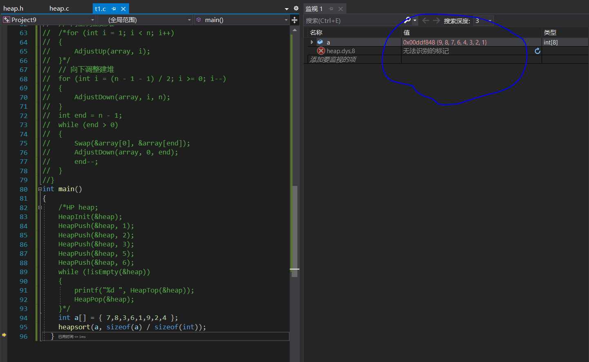Select the 无法识别的标记 error value
Screen dimensions: 589x362
(426, 51)
